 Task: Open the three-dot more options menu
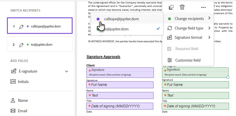[203, 7]
